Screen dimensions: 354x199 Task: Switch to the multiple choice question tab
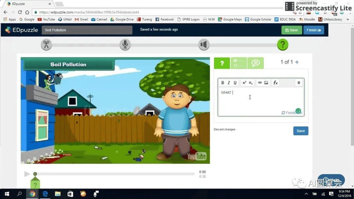tap(239, 63)
